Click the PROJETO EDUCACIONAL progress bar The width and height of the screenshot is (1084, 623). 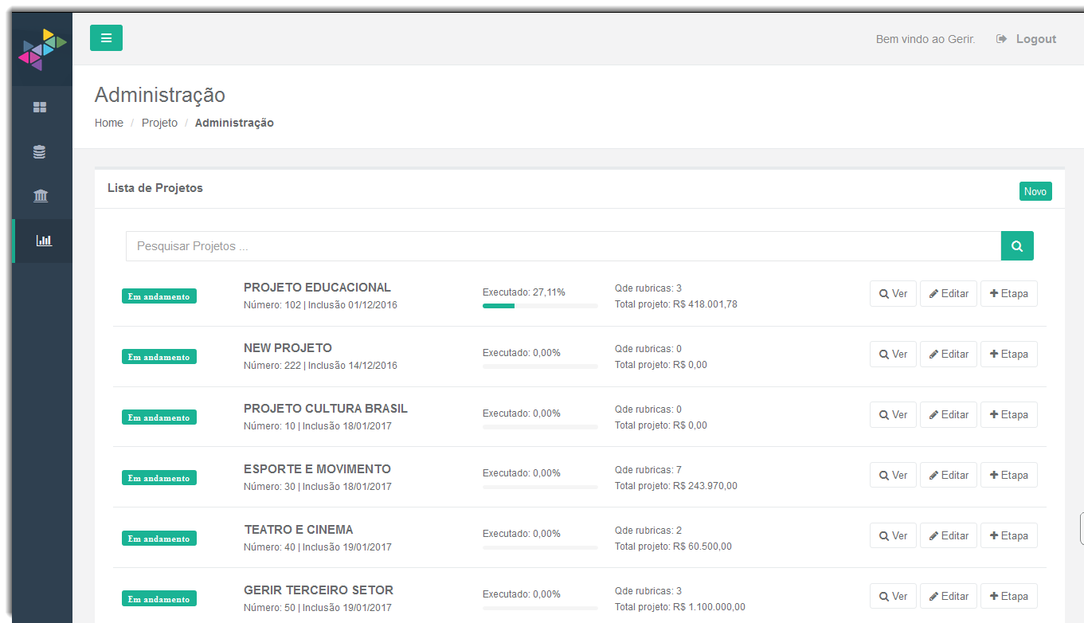point(540,306)
